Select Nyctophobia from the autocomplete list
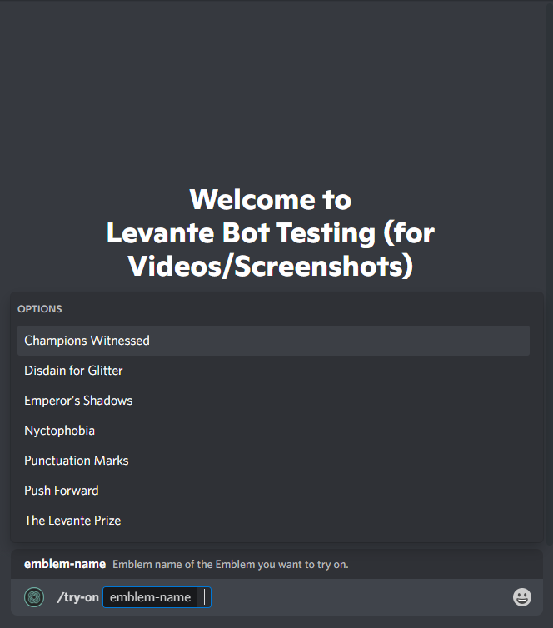 [x=273, y=431]
